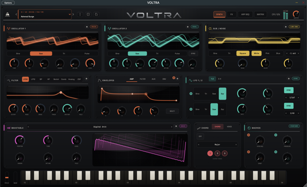
Task: Toggle Oscillator 2 SYNC button
Action: tap(193, 53)
